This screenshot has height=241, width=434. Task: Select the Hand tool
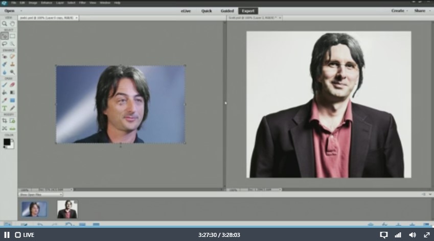coord(12,23)
